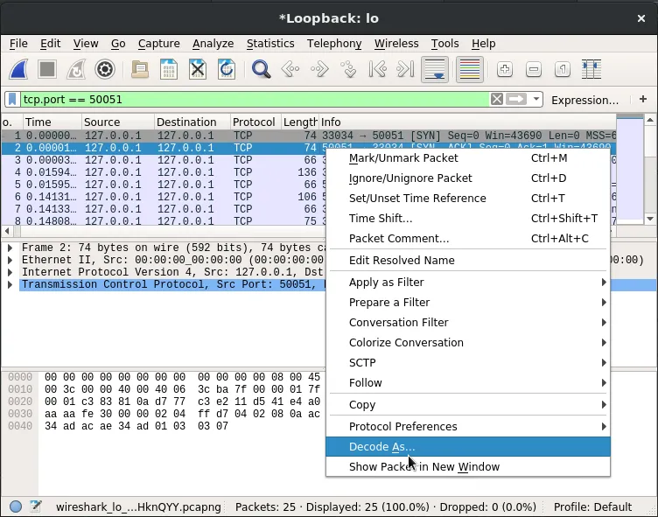Click the find packet magnifier icon
This screenshot has height=517, width=658.
(x=261, y=70)
